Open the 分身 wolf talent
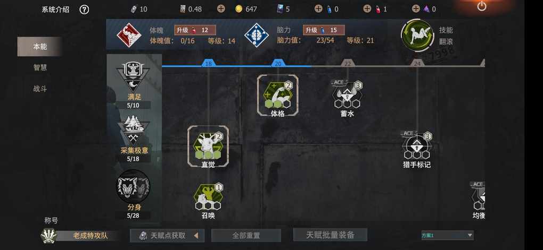The image size is (543, 250). pos(133,186)
